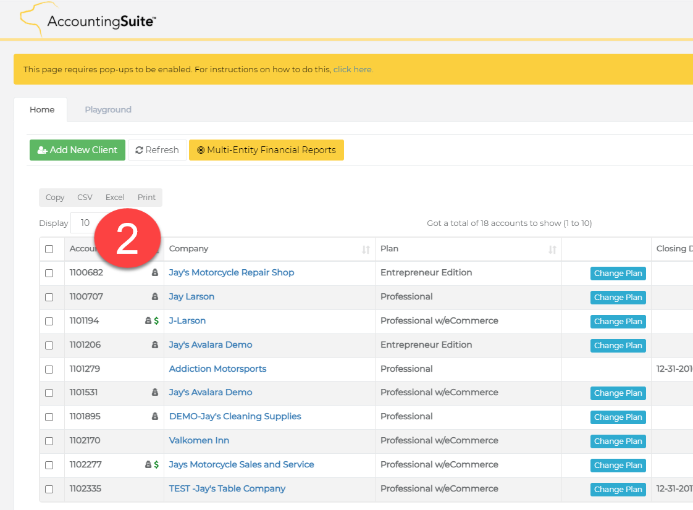
Task: Open Addiction Motorsports company link
Action: point(217,369)
